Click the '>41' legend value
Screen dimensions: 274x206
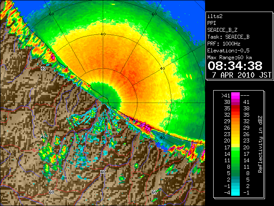pos(226,95)
